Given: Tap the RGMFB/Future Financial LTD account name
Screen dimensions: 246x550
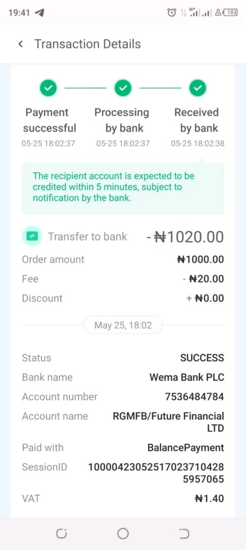Looking at the screenshot, I should [168, 422].
